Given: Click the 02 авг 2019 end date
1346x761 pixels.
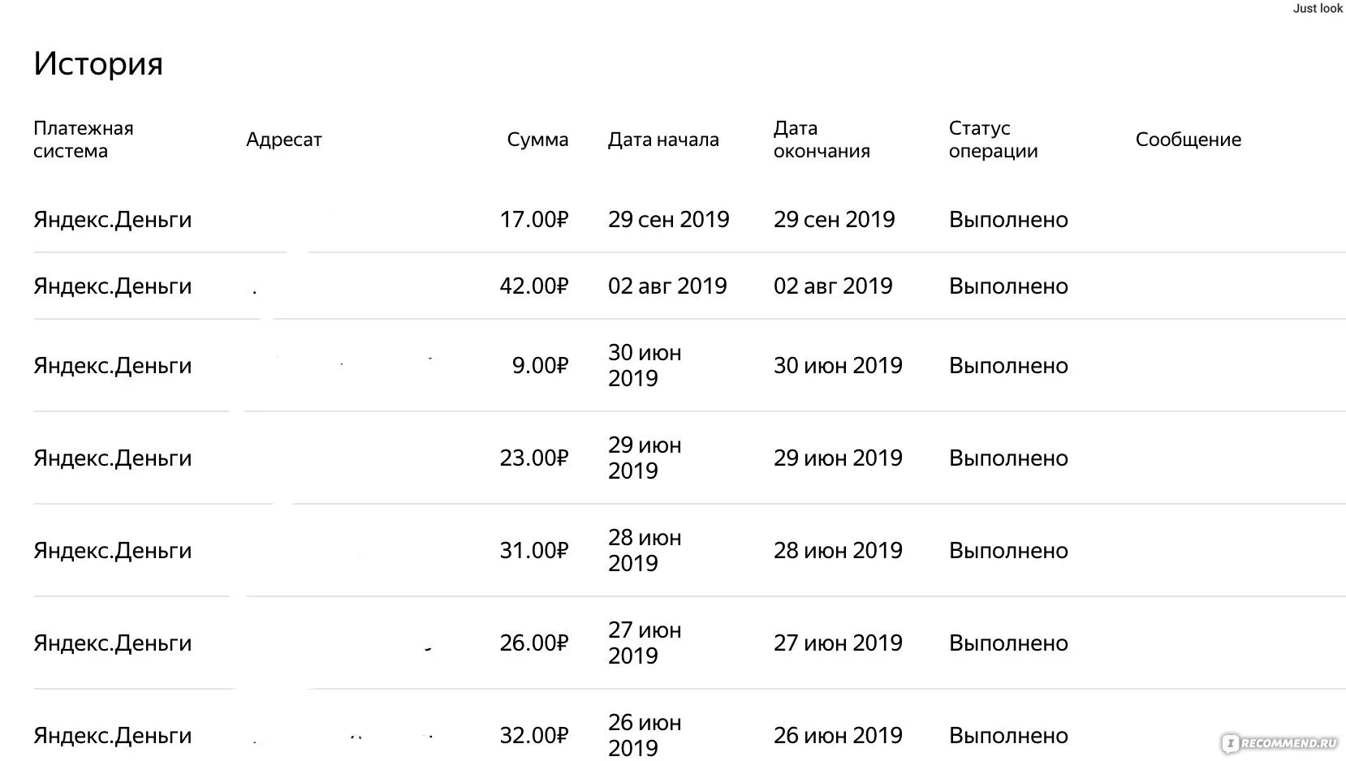Looking at the screenshot, I should coord(833,286).
